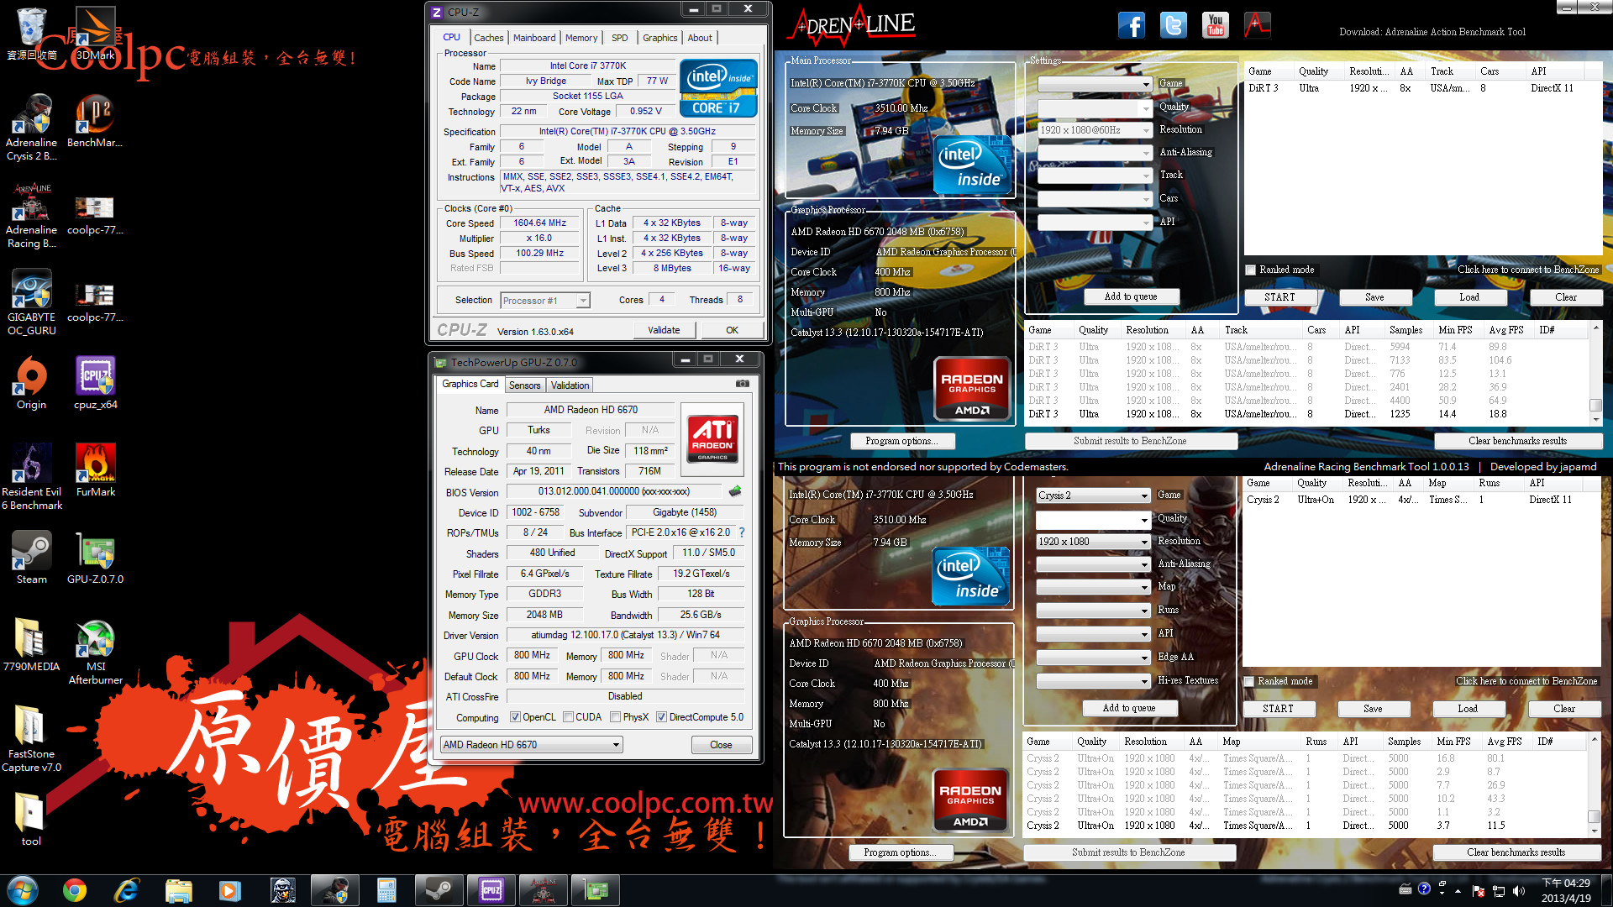Click Validate button in CPU-Z
This screenshot has height=907, width=1613.
tap(664, 330)
